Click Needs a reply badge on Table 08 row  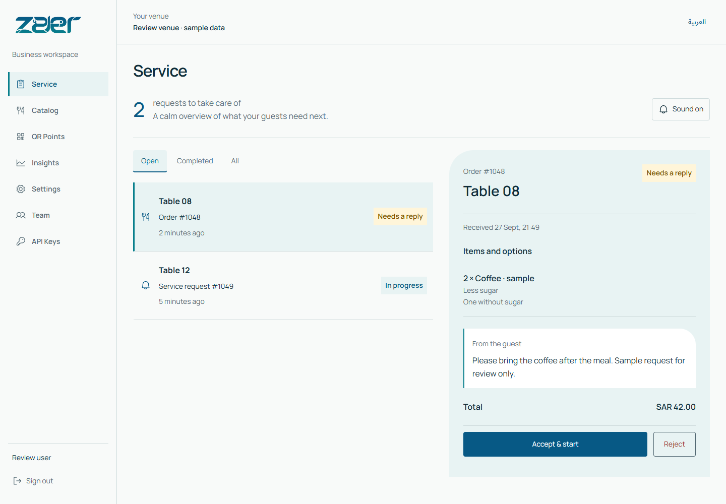click(400, 216)
